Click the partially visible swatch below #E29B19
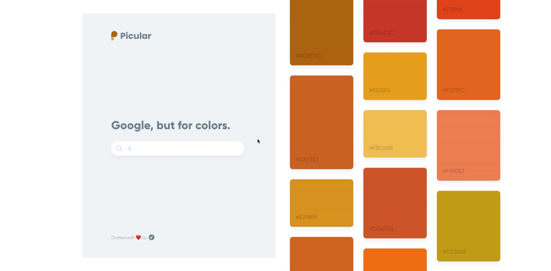551x271 pixels. 321,254
